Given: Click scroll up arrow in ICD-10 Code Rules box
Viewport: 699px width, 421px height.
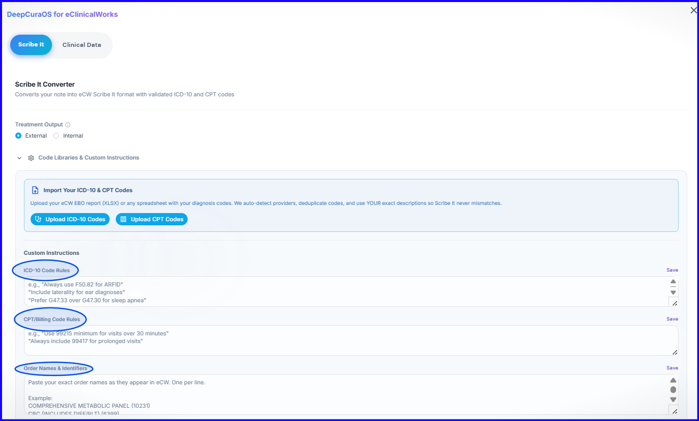Looking at the screenshot, I should click(x=673, y=281).
